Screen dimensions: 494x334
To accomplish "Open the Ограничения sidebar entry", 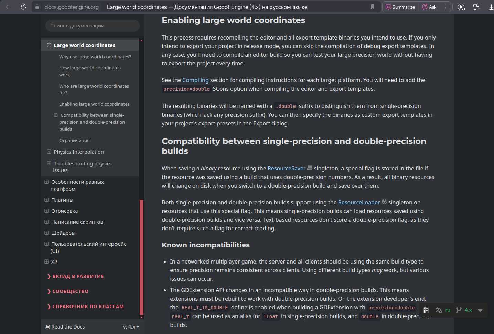I will (74, 140).
